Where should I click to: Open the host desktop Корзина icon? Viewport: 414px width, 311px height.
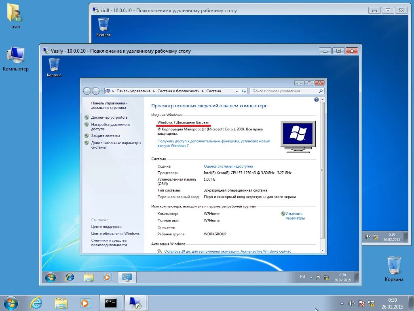394,269
